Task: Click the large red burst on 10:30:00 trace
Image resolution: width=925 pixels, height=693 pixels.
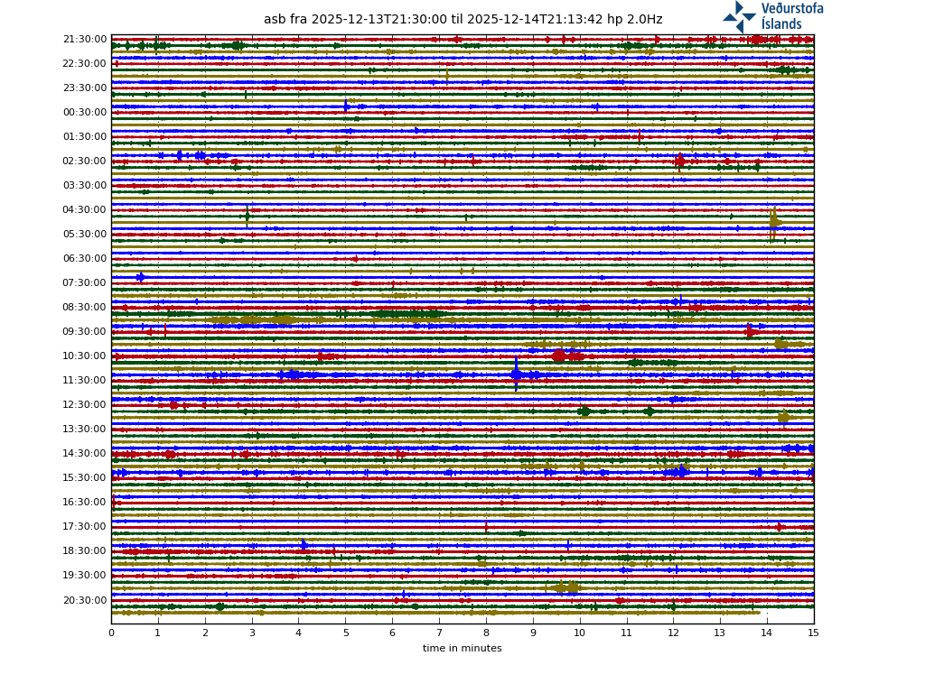Action: (x=560, y=356)
